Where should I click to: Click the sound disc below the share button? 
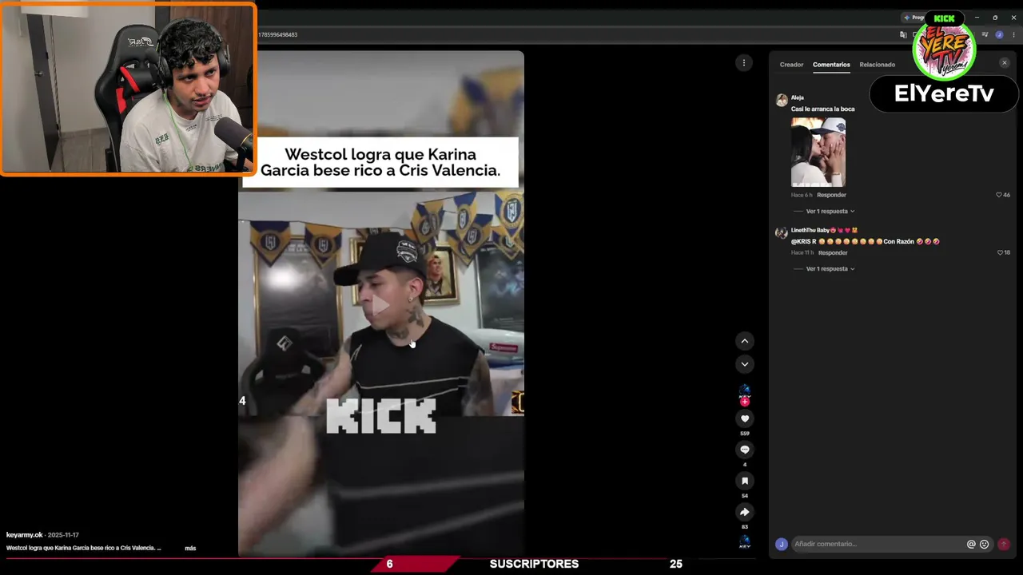pos(745,542)
